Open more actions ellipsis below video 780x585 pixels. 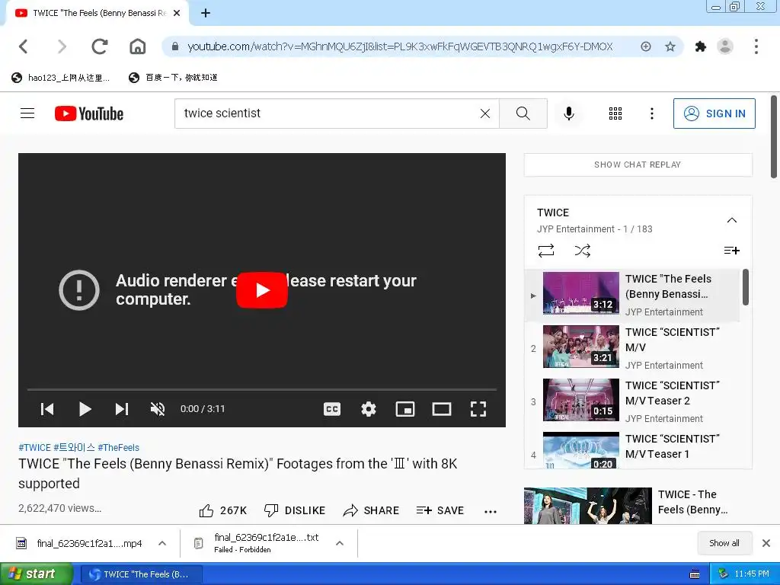coord(491,511)
